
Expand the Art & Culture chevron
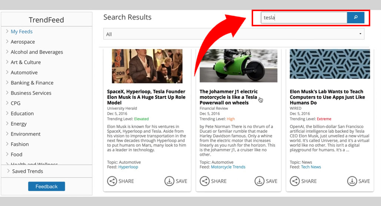[x=7, y=62]
